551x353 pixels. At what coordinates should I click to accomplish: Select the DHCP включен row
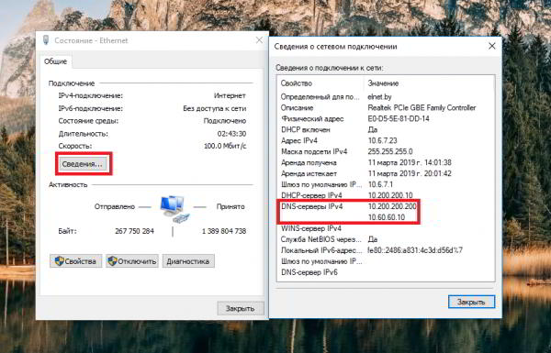coord(386,130)
